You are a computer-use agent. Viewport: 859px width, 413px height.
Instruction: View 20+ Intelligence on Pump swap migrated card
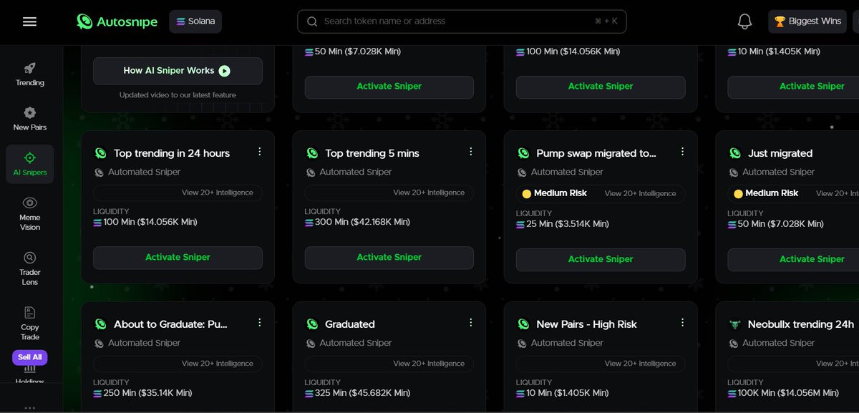pyautogui.click(x=640, y=193)
